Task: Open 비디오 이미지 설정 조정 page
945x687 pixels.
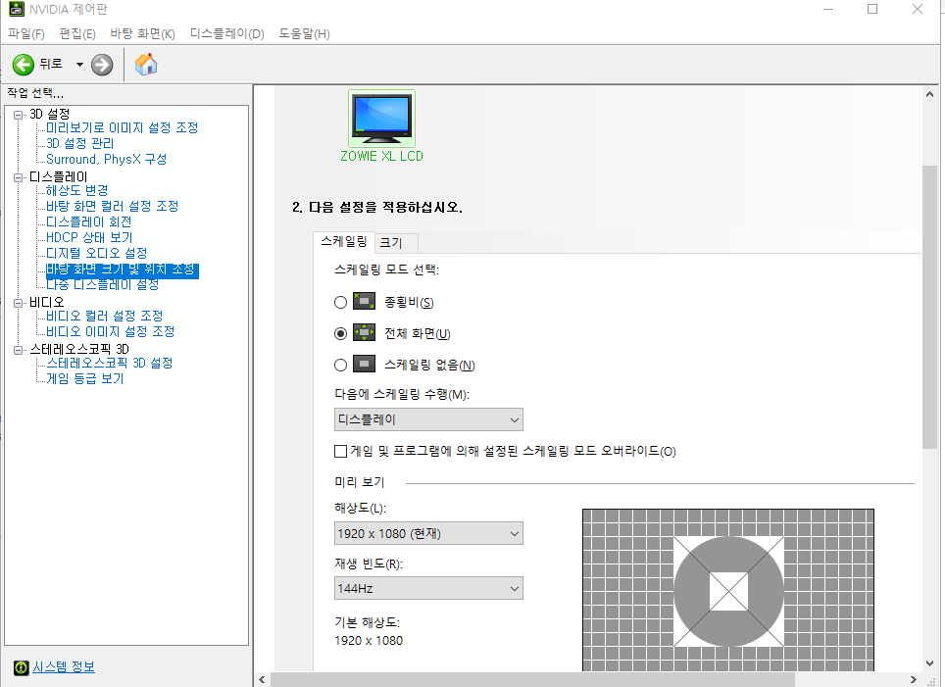Action: point(111,331)
